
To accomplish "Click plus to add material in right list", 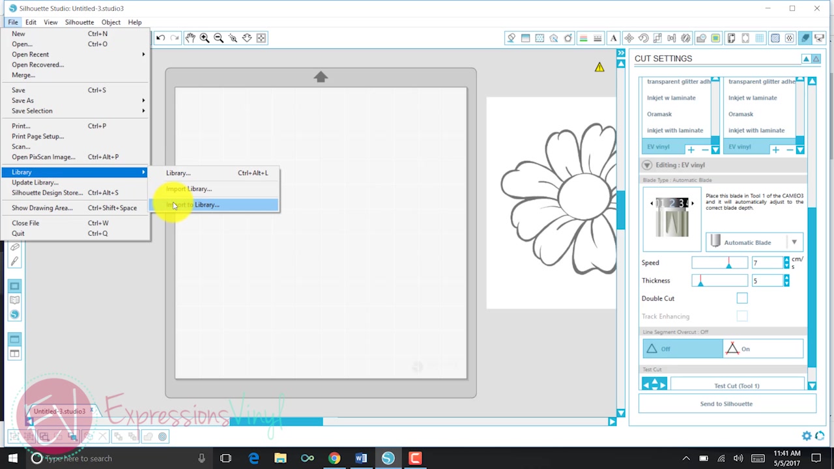I will pos(775,150).
